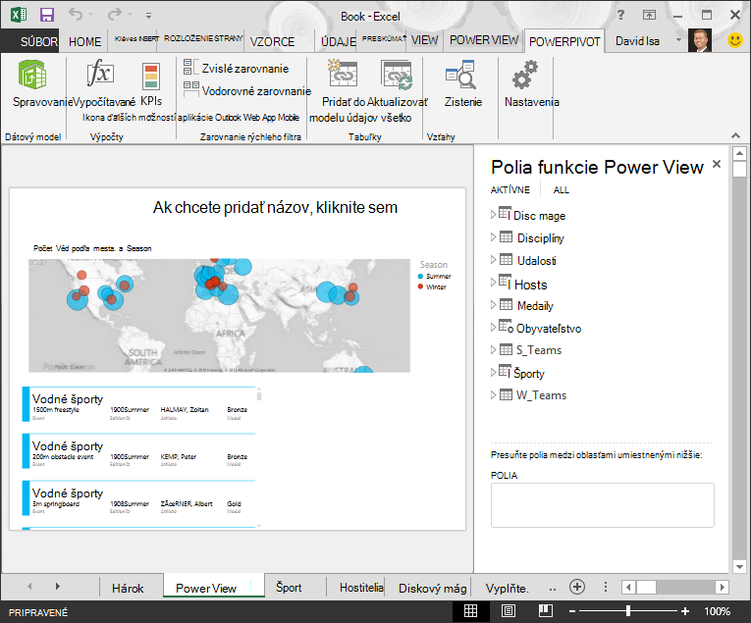Switch to the HOME ribbon tab

pyautogui.click(x=84, y=41)
